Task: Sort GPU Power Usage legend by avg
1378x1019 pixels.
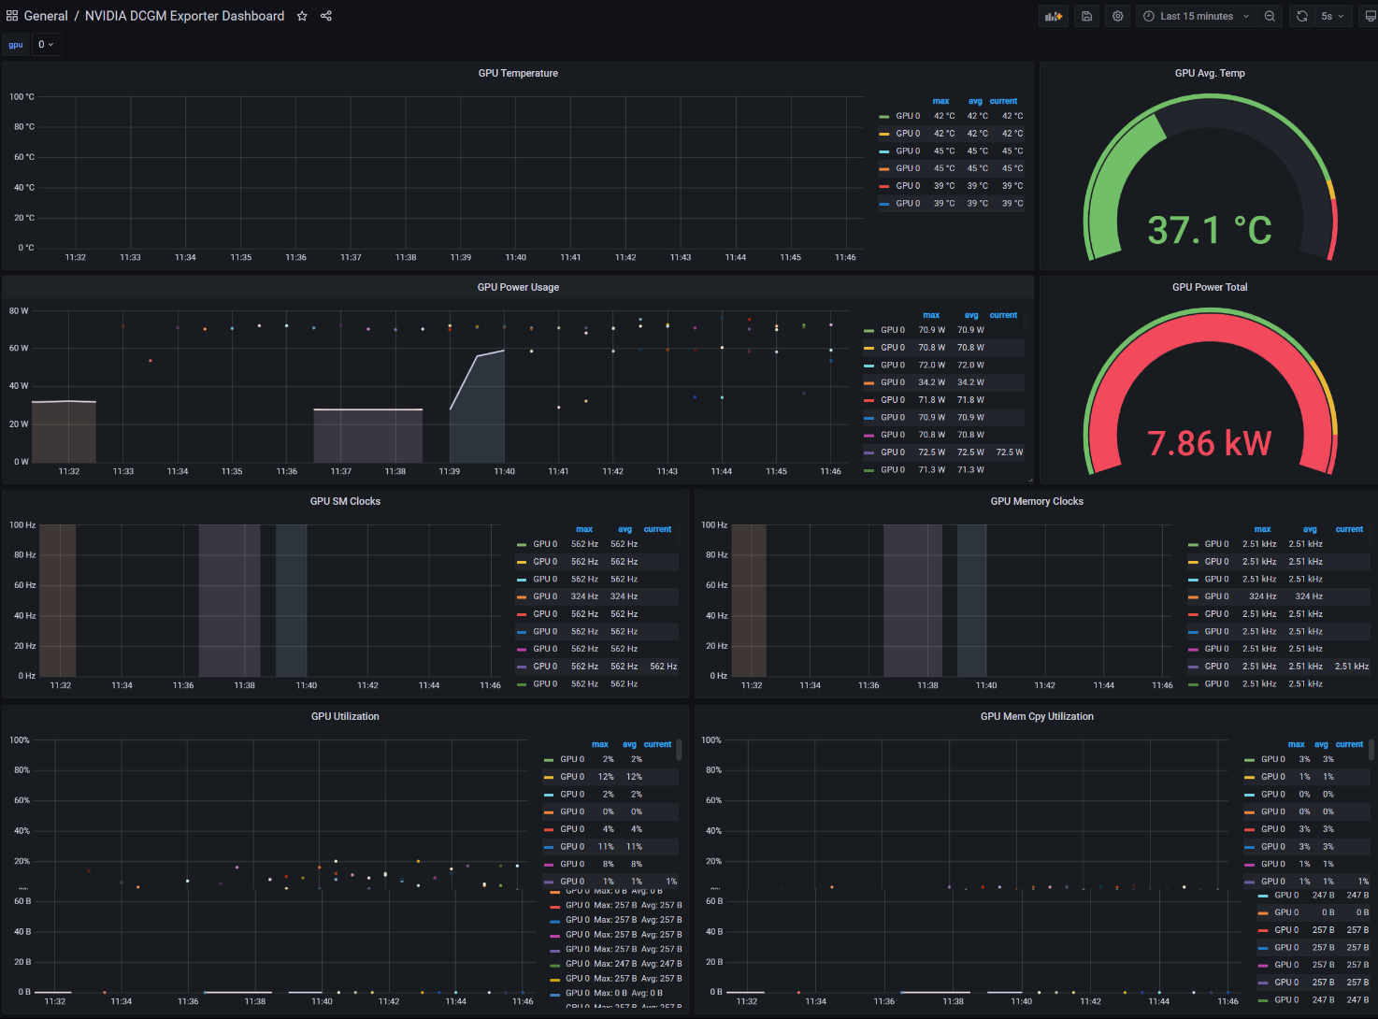Action: pyautogui.click(x=971, y=315)
